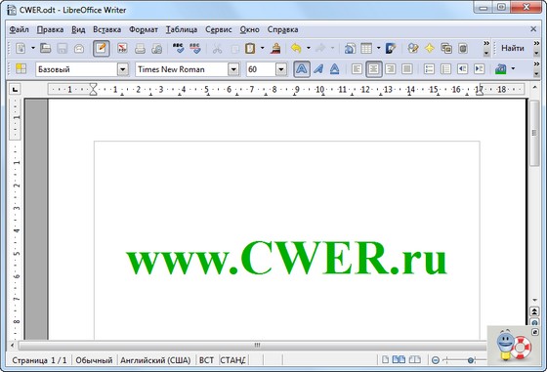The width and height of the screenshot is (547, 372).
Task: Open a file with the Open icon
Action: pyautogui.click(x=45, y=48)
